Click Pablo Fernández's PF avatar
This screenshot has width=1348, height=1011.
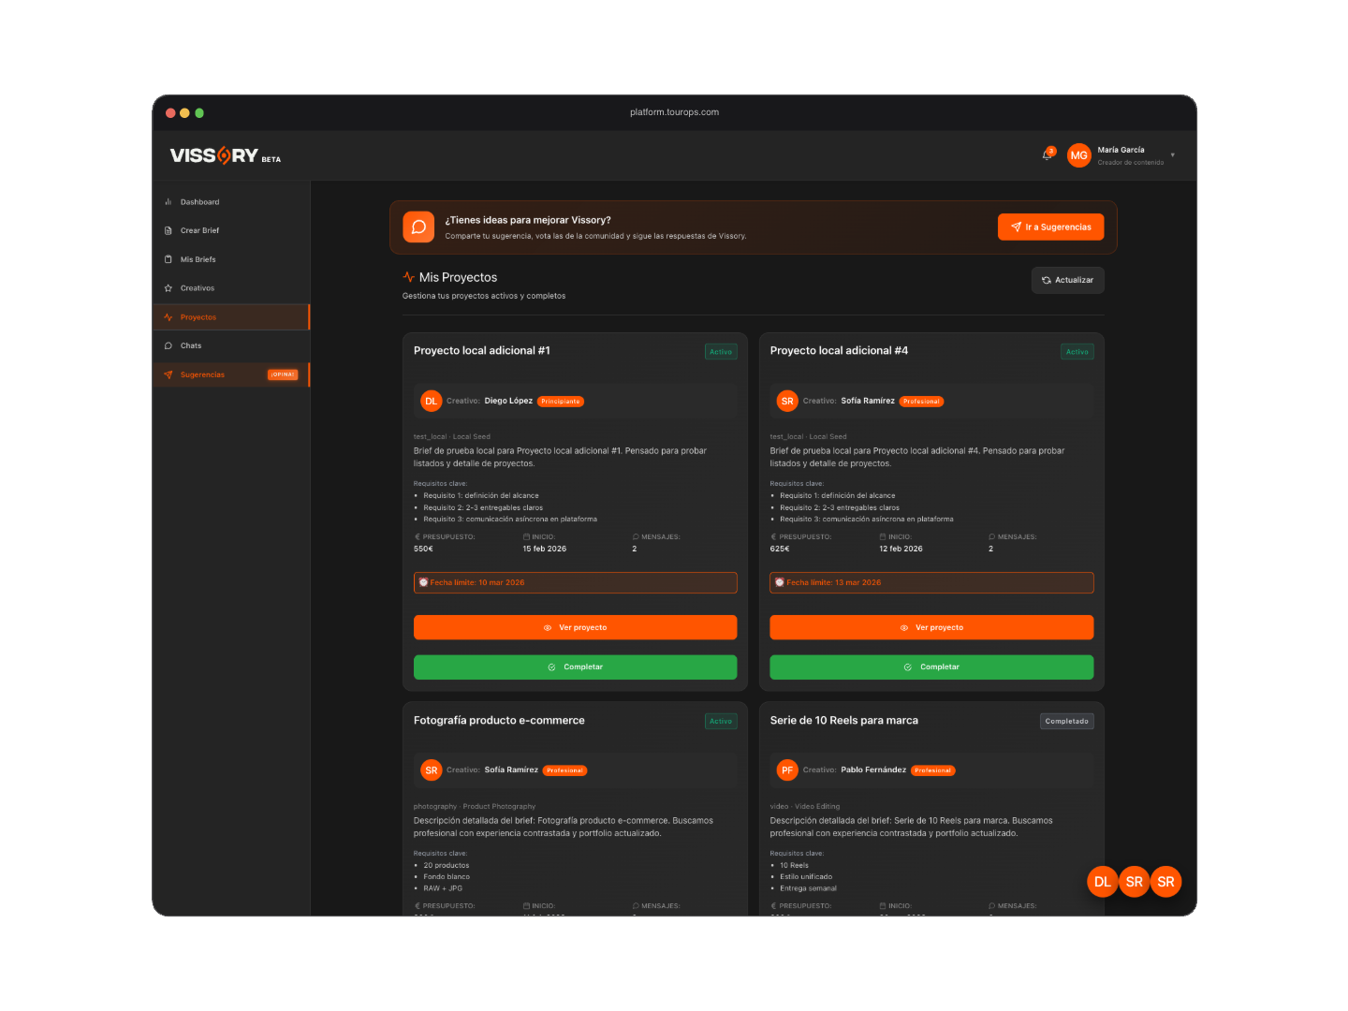pos(786,770)
